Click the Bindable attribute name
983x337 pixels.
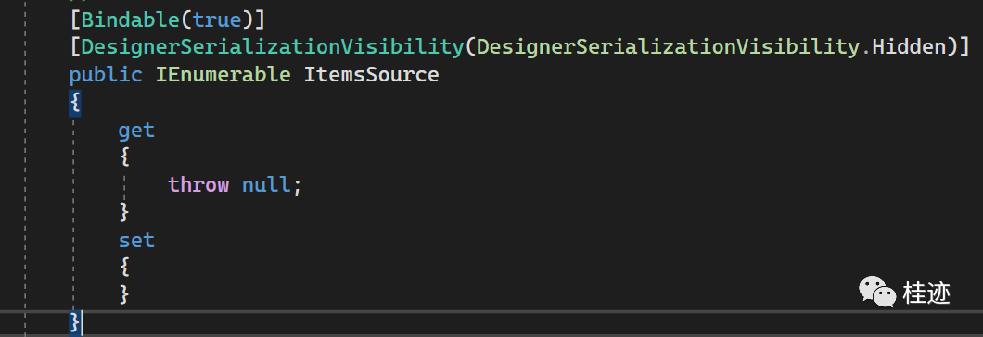tap(131, 20)
